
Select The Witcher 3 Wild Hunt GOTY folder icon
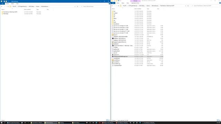(x=2, y=12)
